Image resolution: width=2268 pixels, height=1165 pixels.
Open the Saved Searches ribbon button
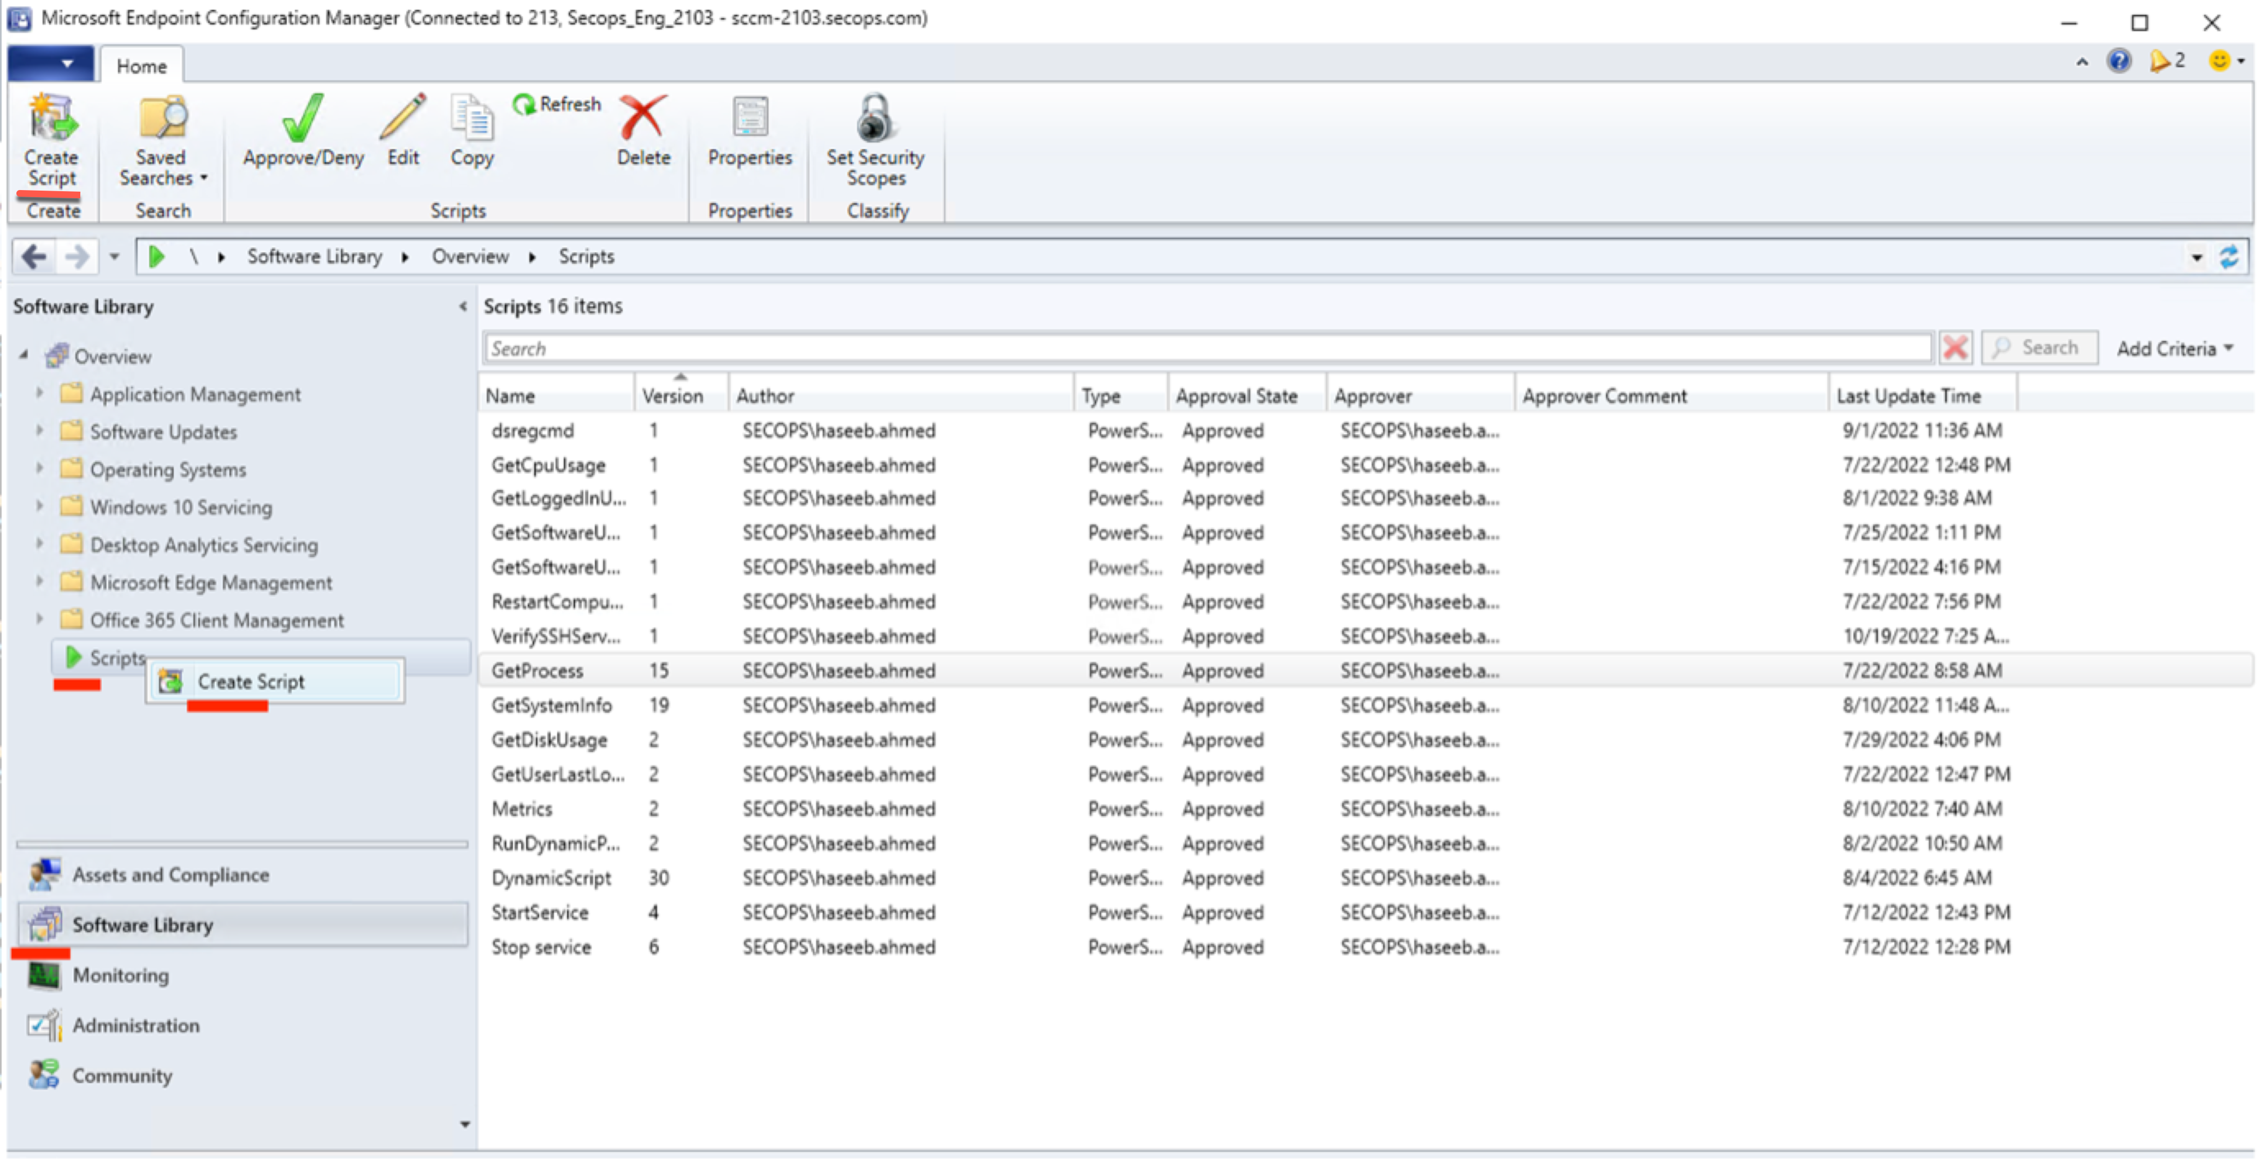[x=162, y=141]
